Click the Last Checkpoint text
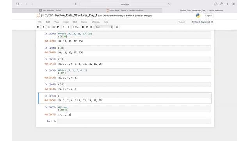The image size is (250, 141). coord(116,16)
